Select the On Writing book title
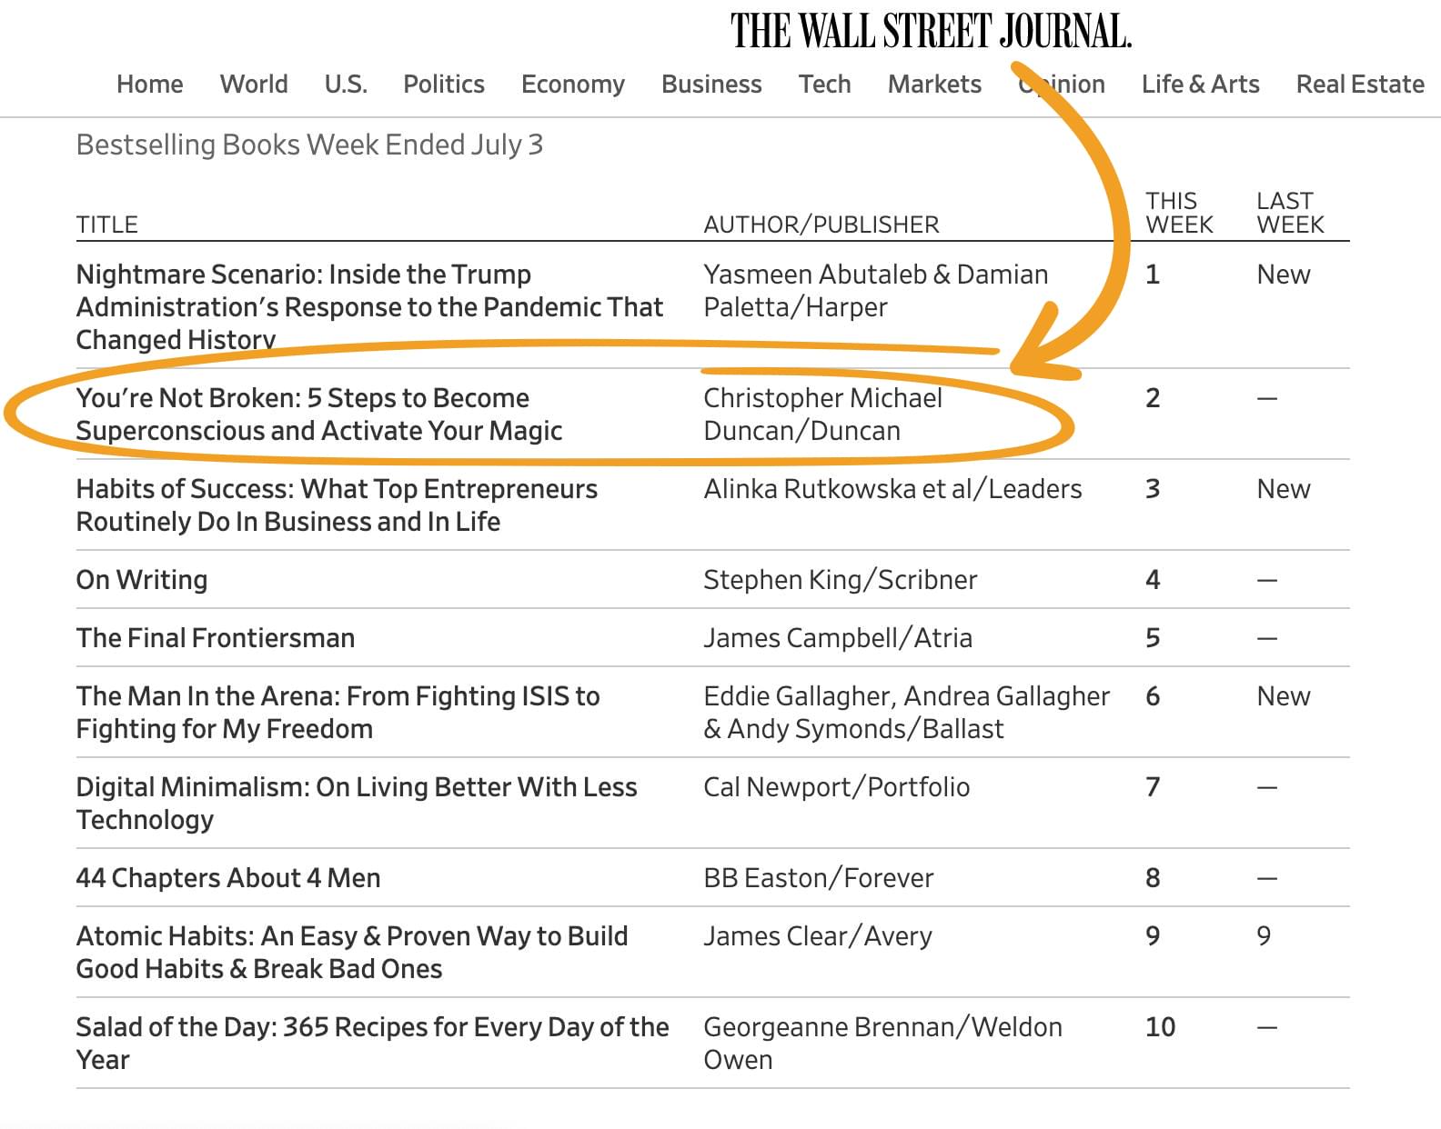The width and height of the screenshot is (1441, 1129). coord(142,580)
